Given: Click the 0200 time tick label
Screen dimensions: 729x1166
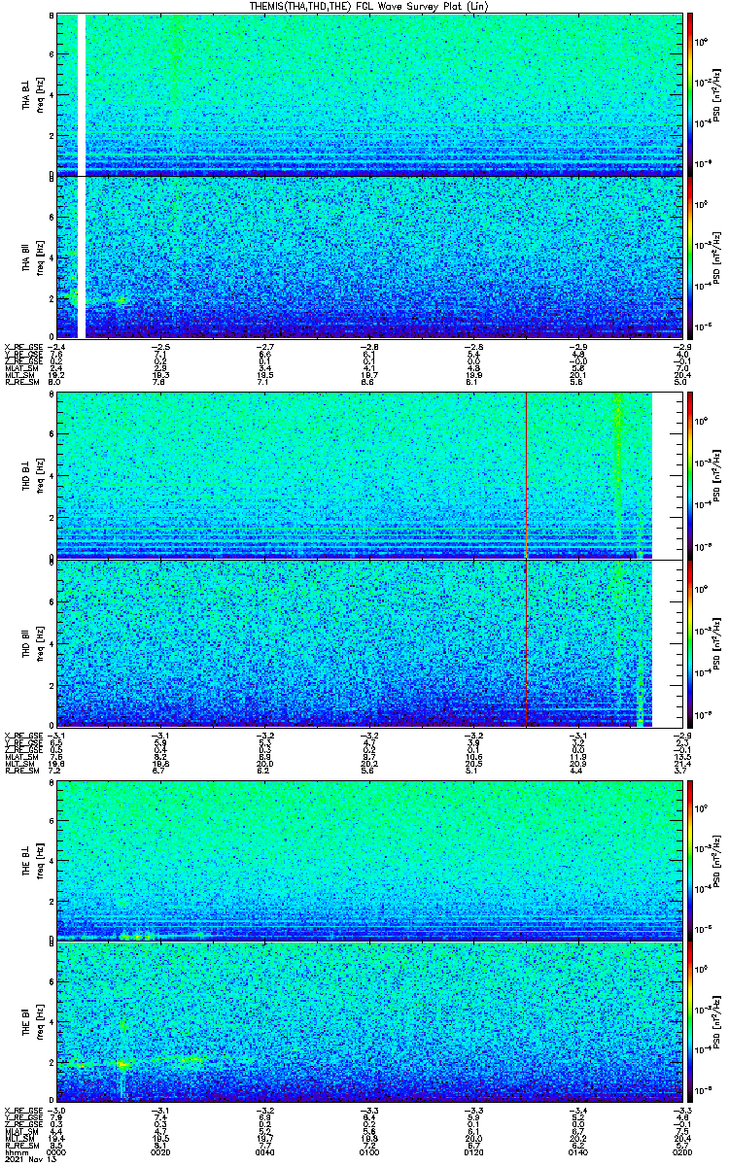Looking at the screenshot, I should [x=681, y=1152].
